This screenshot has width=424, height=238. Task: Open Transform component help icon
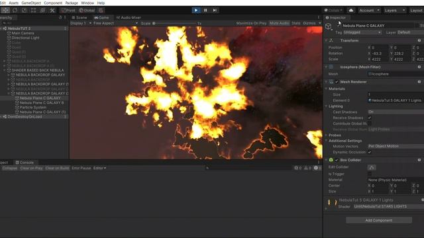coord(419,40)
